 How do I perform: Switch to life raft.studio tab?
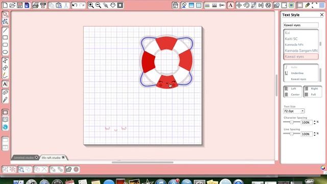tap(51, 158)
